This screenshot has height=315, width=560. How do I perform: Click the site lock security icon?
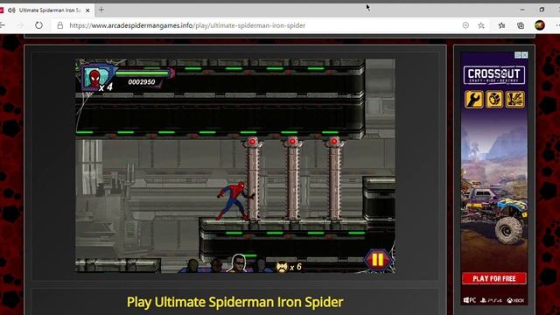(60, 25)
